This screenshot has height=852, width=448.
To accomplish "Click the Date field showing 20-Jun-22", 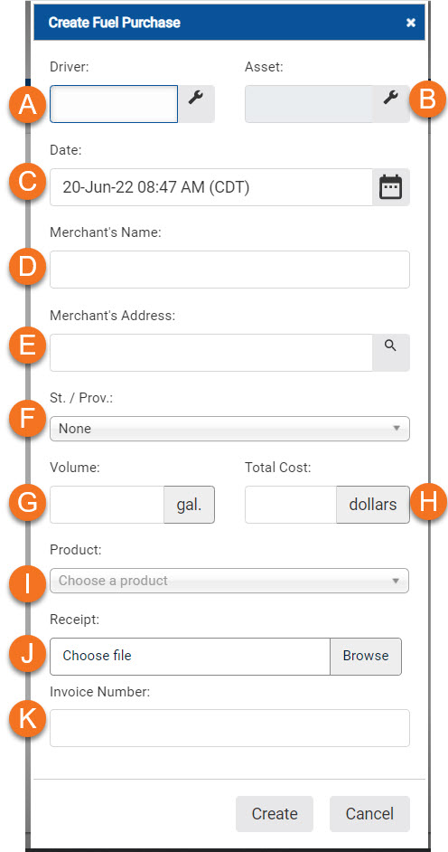I will (211, 187).
